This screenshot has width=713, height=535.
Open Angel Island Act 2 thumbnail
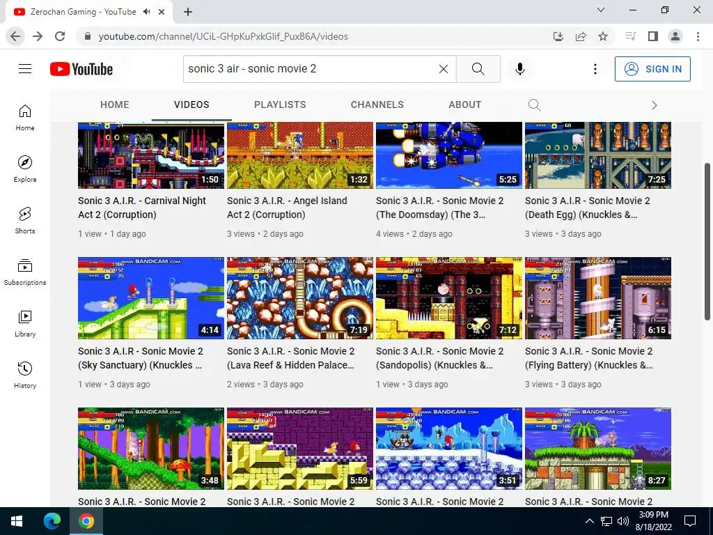[x=300, y=155]
